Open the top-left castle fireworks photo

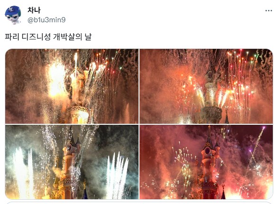pyautogui.click(x=72, y=86)
